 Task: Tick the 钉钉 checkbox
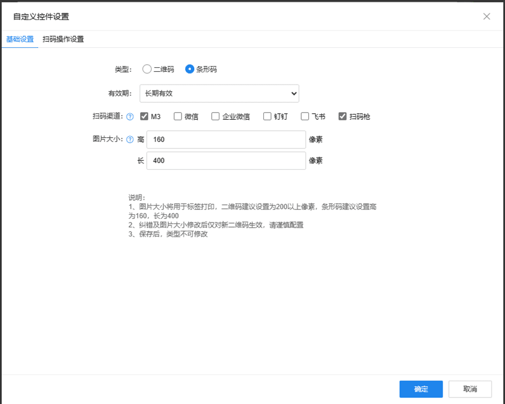click(x=267, y=116)
